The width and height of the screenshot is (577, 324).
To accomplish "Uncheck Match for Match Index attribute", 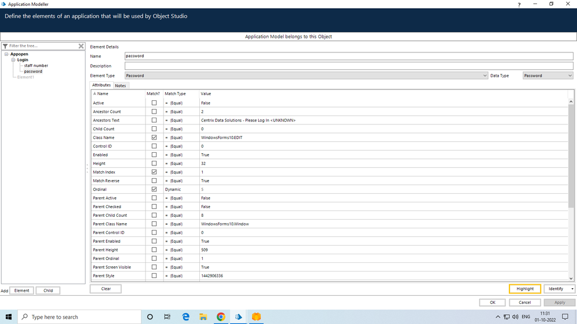I will (154, 172).
